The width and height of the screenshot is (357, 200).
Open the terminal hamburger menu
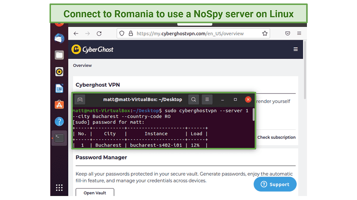coord(207,99)
